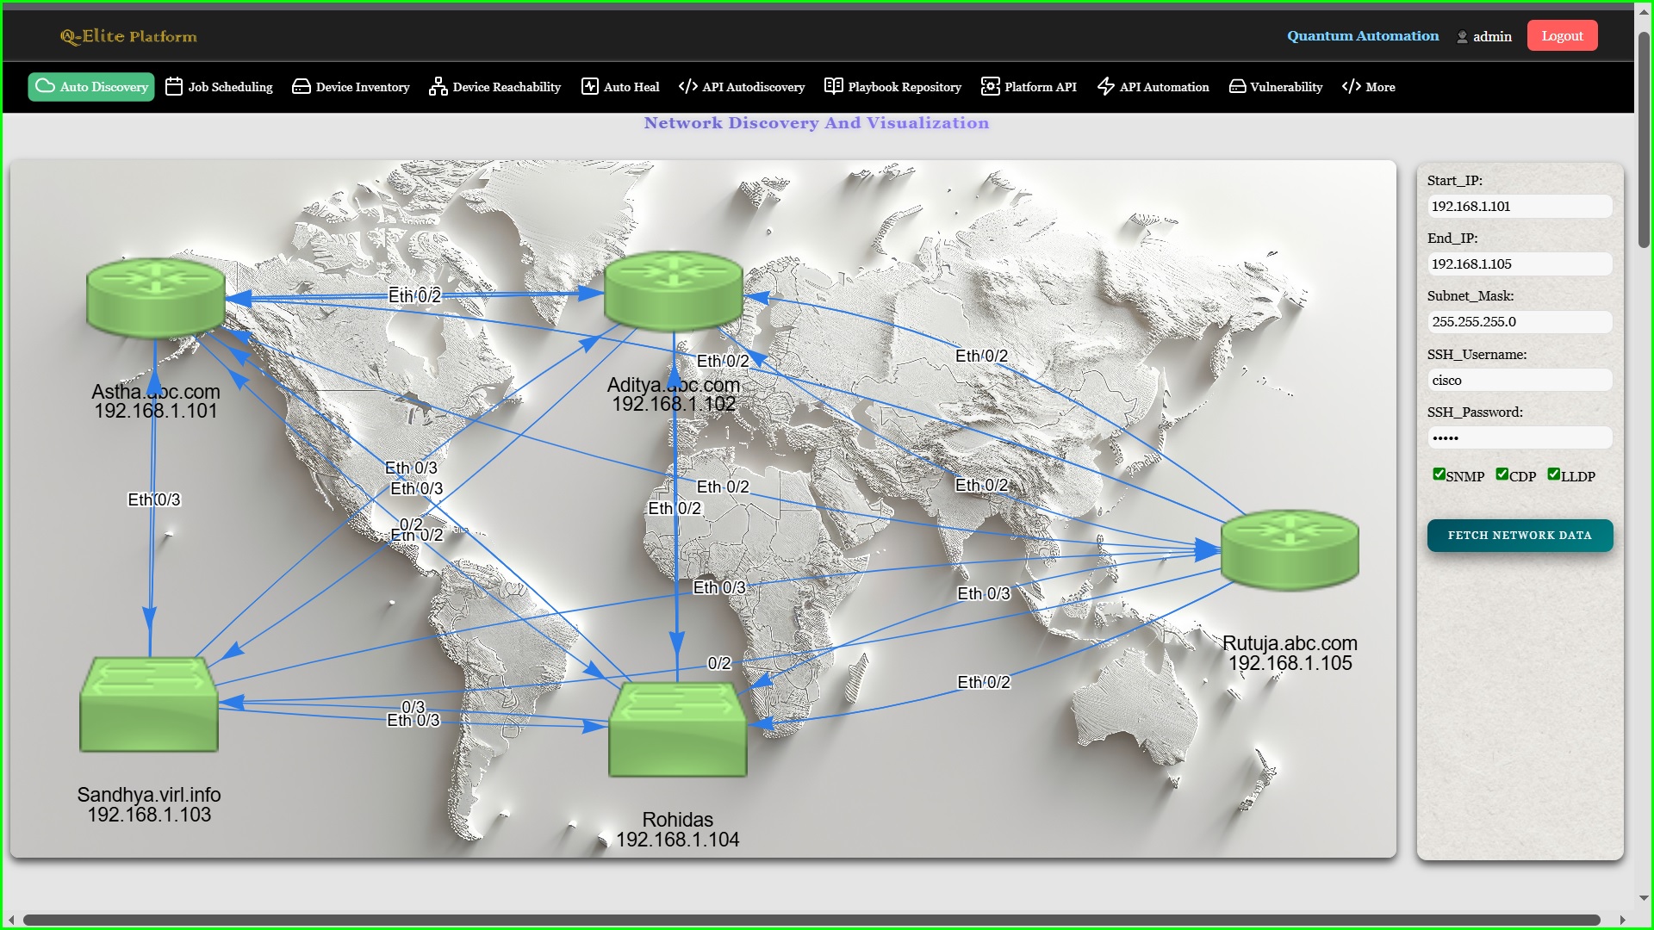The width and height of the screenshot is (1654, 930).
Task: Click the horizontal scrollbar thumb
Action: (811, 920)
